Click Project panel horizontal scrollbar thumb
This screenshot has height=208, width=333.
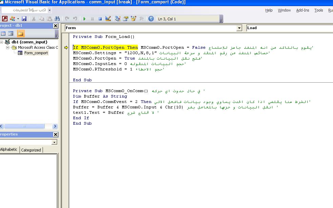pyautogui.click(x=24, y=126)
